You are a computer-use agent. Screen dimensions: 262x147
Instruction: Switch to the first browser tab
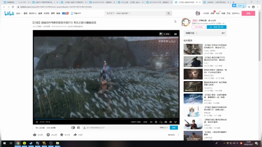pyautogui.click(x=16, y=2)
